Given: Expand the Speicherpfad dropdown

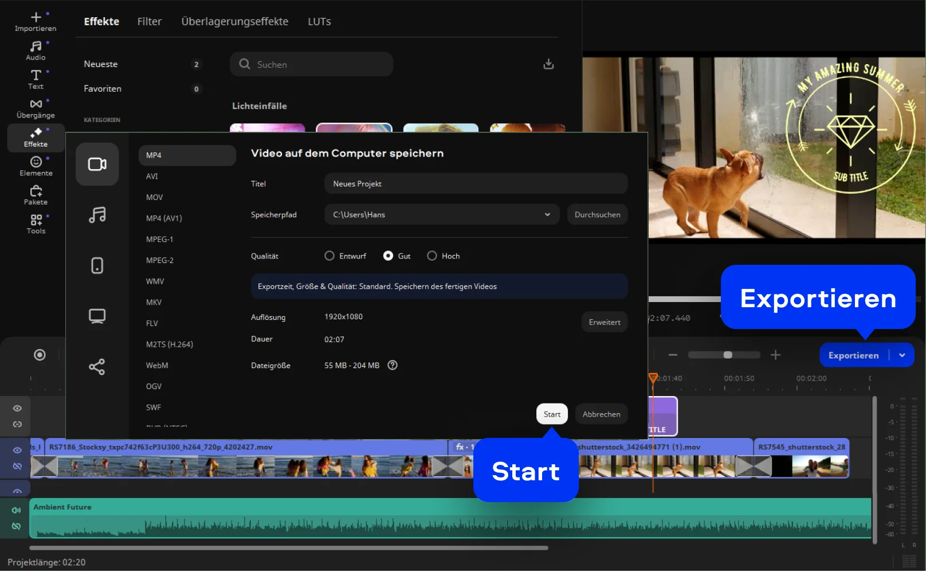Looking at the screenshot, I should pyautogui.click(x=547, y=215).
